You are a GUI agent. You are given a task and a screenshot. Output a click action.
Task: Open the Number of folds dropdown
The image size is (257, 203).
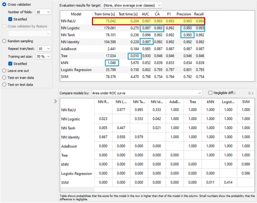[x=44, y=12]
